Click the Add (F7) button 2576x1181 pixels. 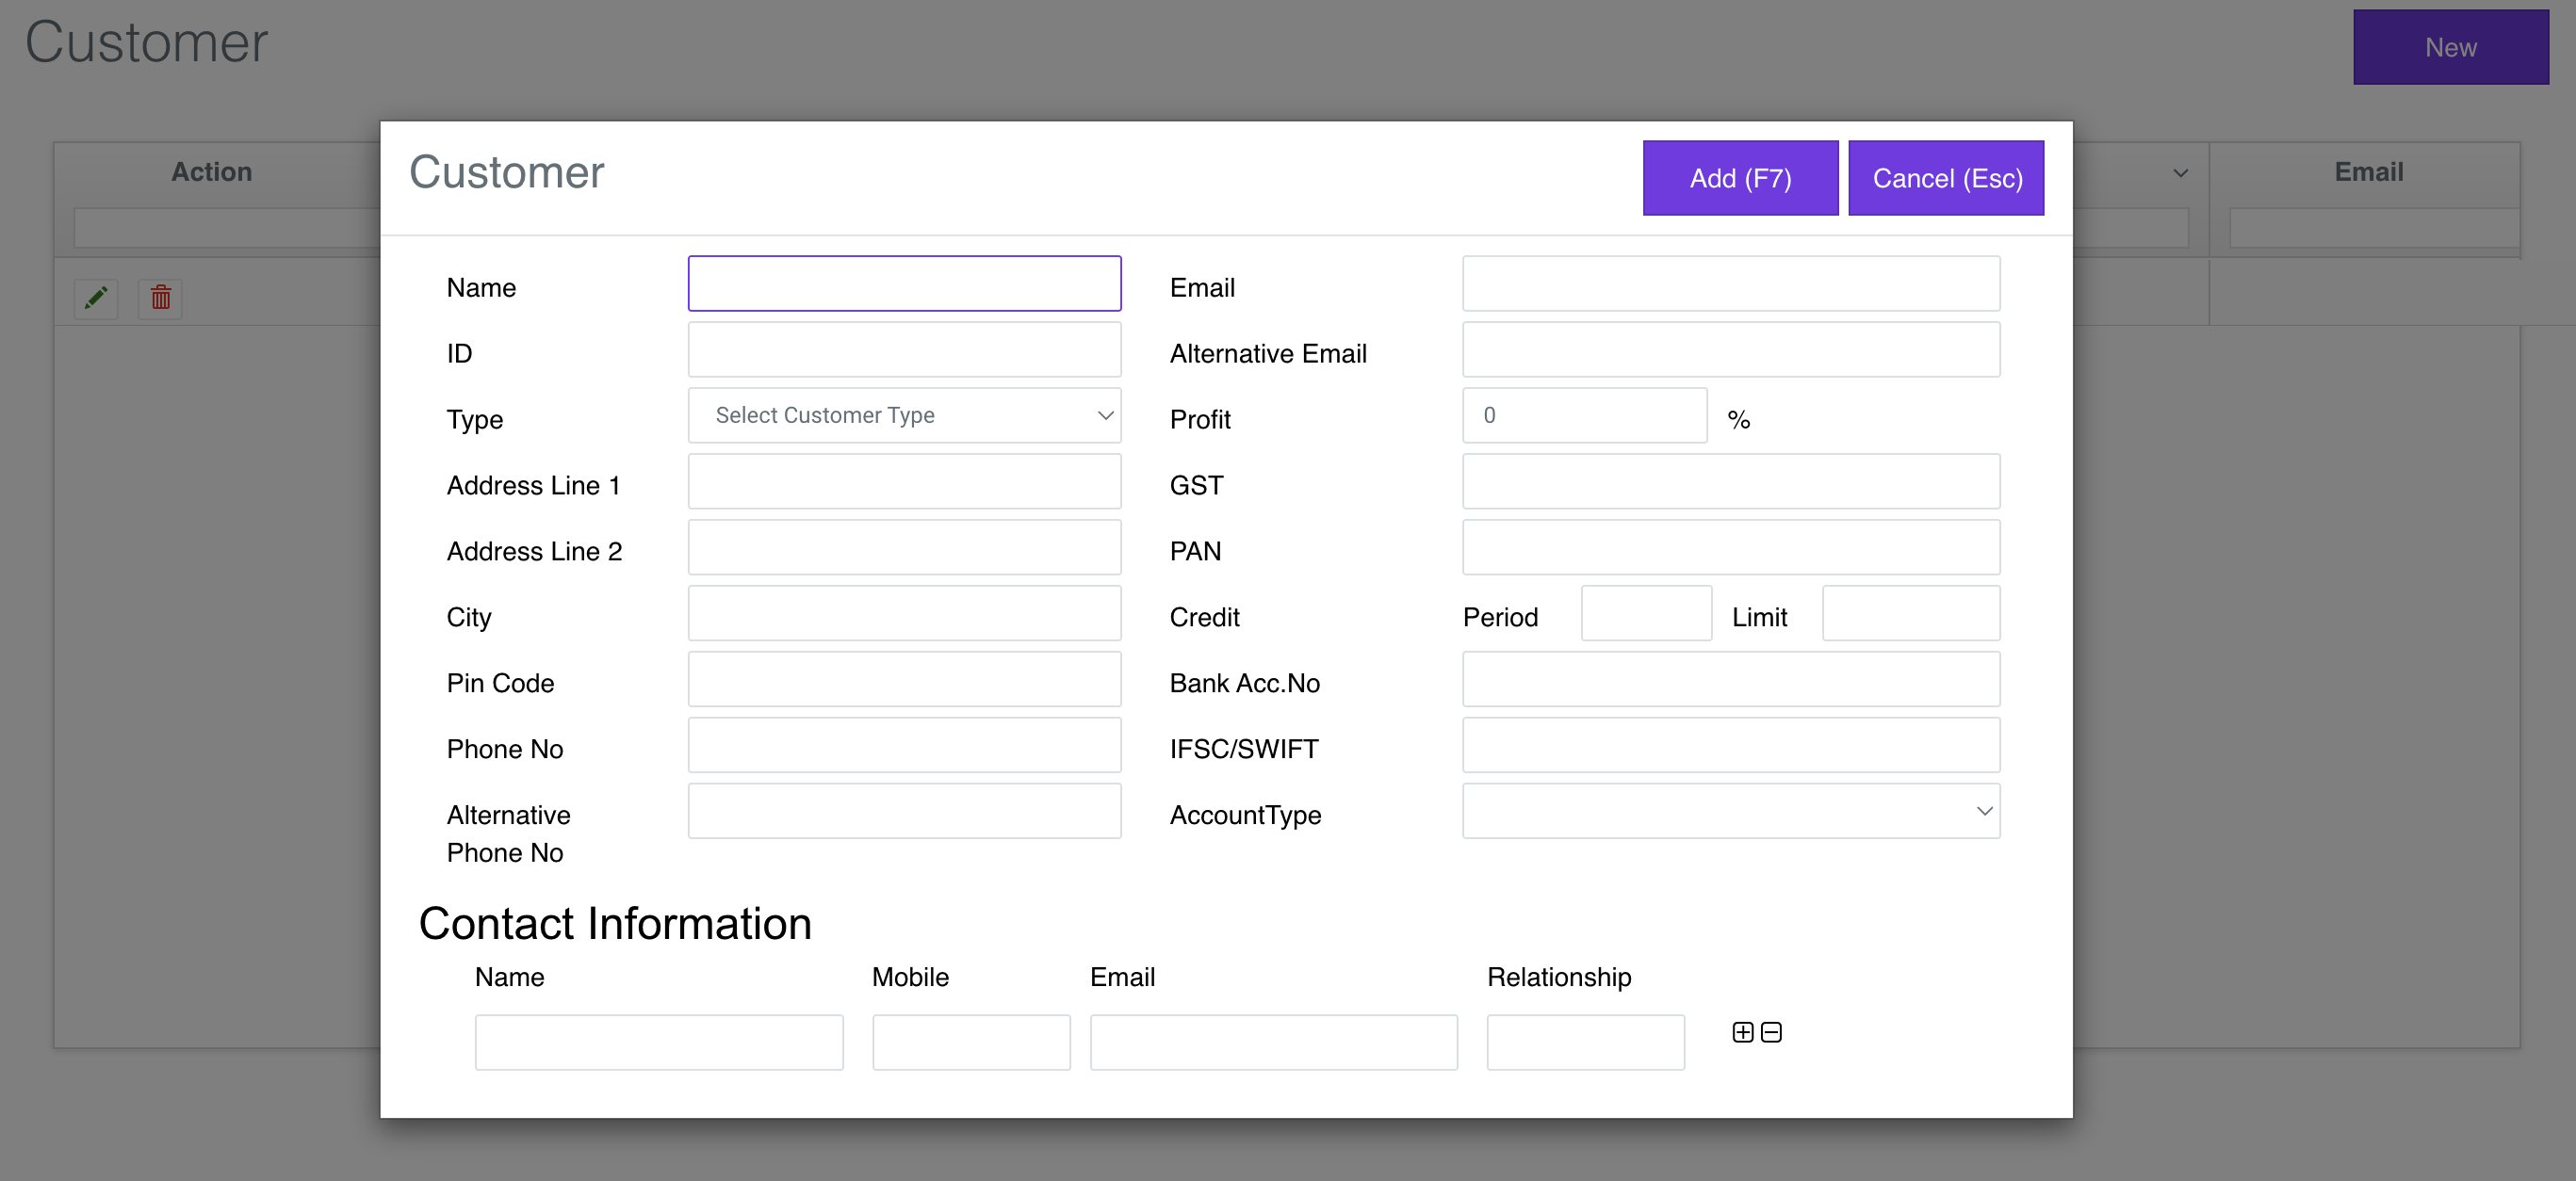[1740, 178]
